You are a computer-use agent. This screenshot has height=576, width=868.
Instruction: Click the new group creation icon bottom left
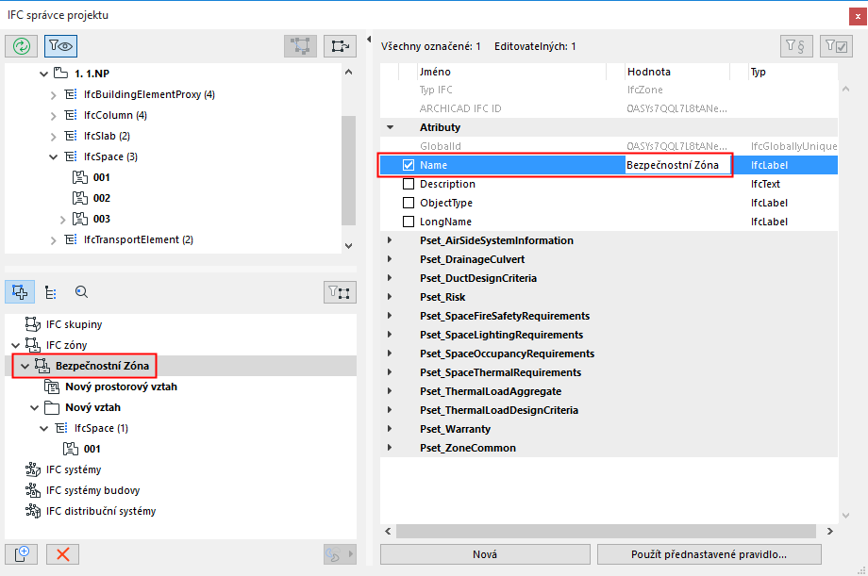pyautogui.click(x=20, y=553)
